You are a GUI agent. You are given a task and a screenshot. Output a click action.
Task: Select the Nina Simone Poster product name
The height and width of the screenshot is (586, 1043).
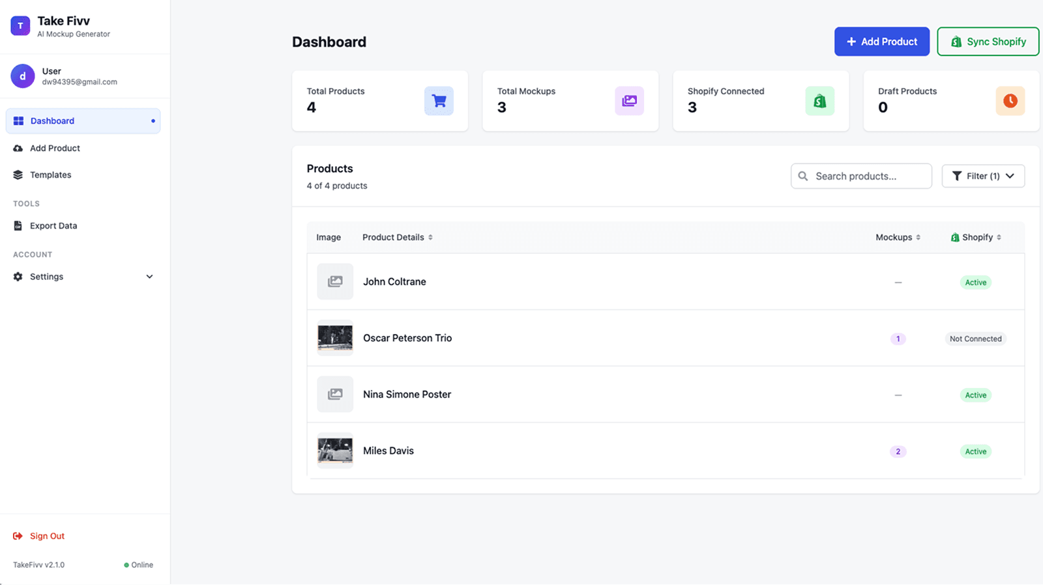(407, 395)
